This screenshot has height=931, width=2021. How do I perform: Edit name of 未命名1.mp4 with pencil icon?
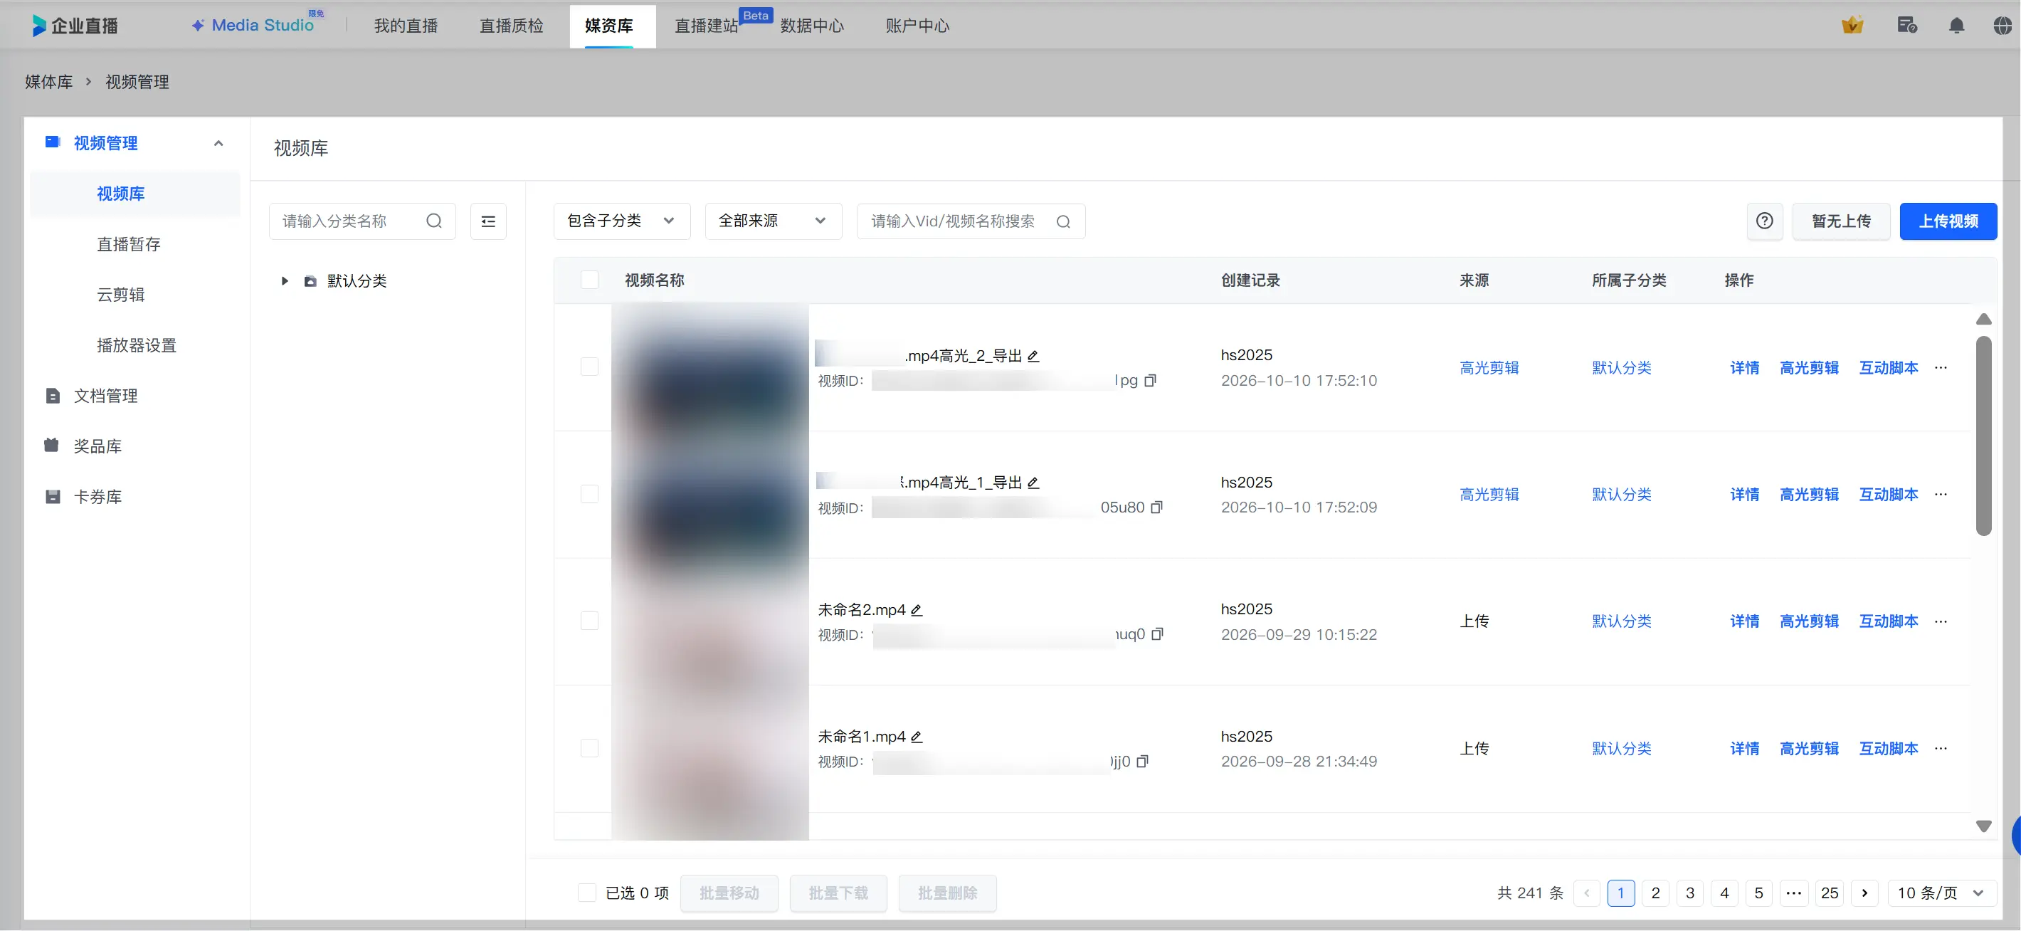point(917,737)
